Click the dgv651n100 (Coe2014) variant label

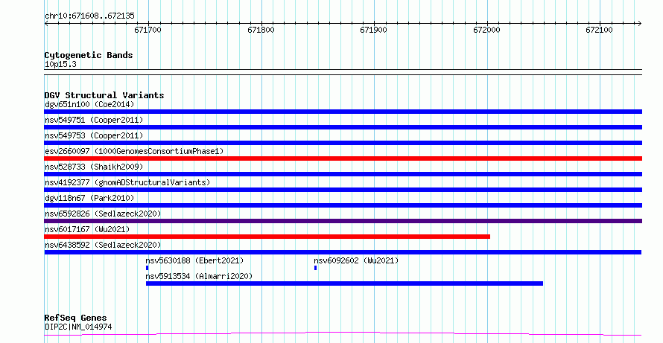tap(89, 104)
